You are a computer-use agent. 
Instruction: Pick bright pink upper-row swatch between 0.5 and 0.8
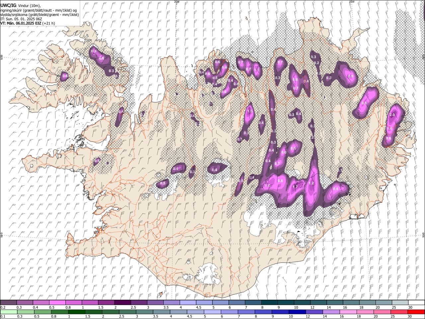click(x=57, y=302)
